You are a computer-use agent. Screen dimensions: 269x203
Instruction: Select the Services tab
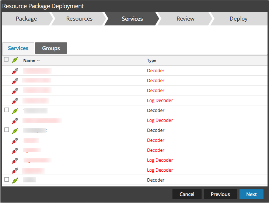pos(18,48)
